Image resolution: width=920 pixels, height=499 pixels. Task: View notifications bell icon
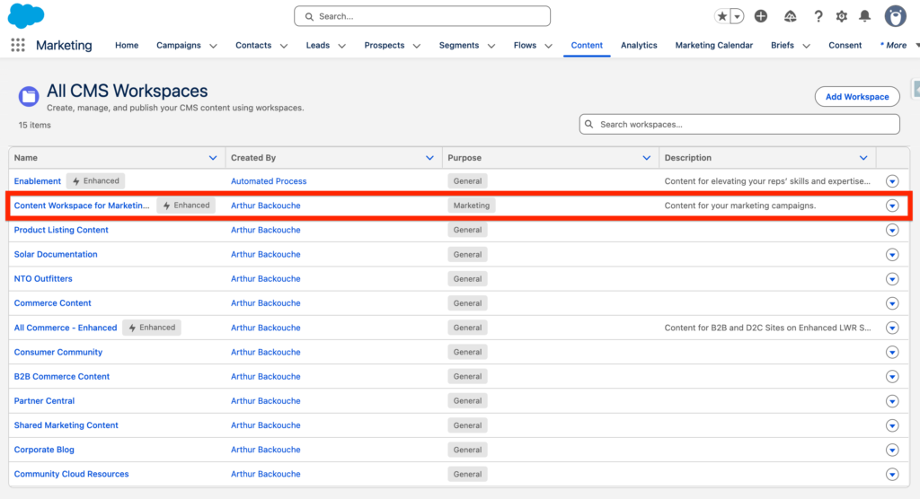click(x=865, y=16)
